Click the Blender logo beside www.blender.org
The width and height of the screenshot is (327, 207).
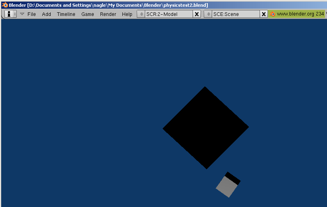point(272,14)
